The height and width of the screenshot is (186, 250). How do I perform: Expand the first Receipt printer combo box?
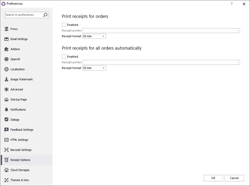161,31
